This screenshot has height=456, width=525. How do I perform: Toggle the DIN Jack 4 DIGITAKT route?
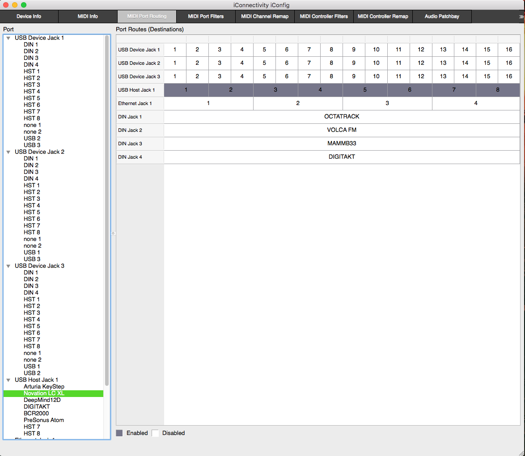(x=342, y=157)
